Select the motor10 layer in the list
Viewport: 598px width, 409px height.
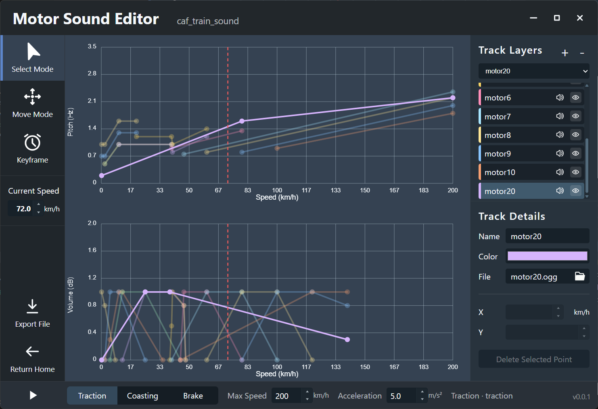[516, 172]
